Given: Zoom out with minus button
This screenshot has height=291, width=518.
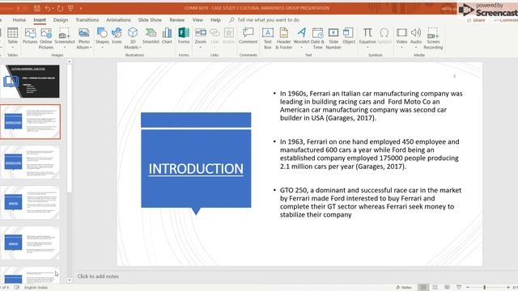Looking at the screenshot, I should tap(468, 288).
